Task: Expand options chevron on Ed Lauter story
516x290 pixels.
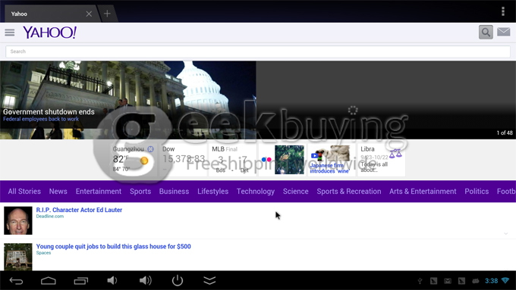Action: click(x=506, y=233)
